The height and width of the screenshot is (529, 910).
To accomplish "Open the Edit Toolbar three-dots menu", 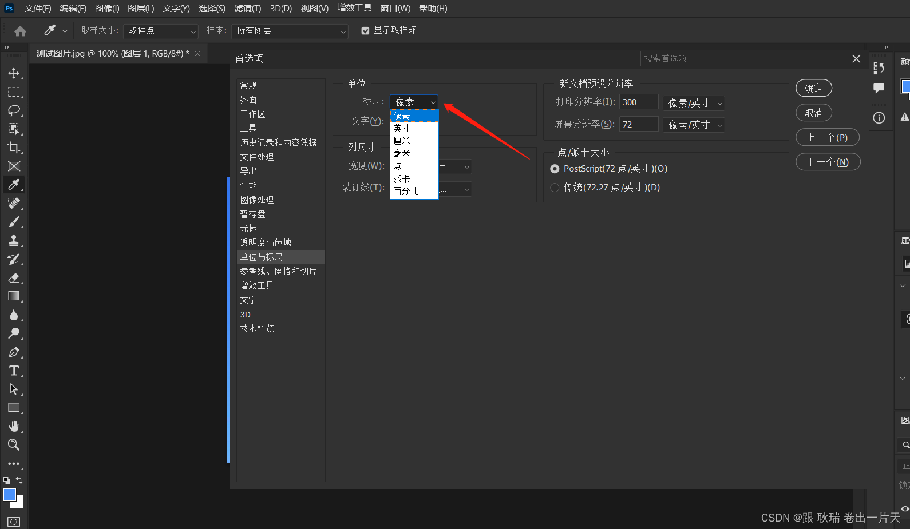I will coord(14,464).
